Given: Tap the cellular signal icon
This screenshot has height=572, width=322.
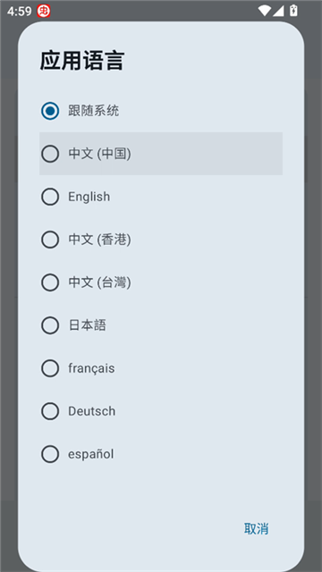Looking at the screenshot, I should pyautogui.click(x=278, y=11).
